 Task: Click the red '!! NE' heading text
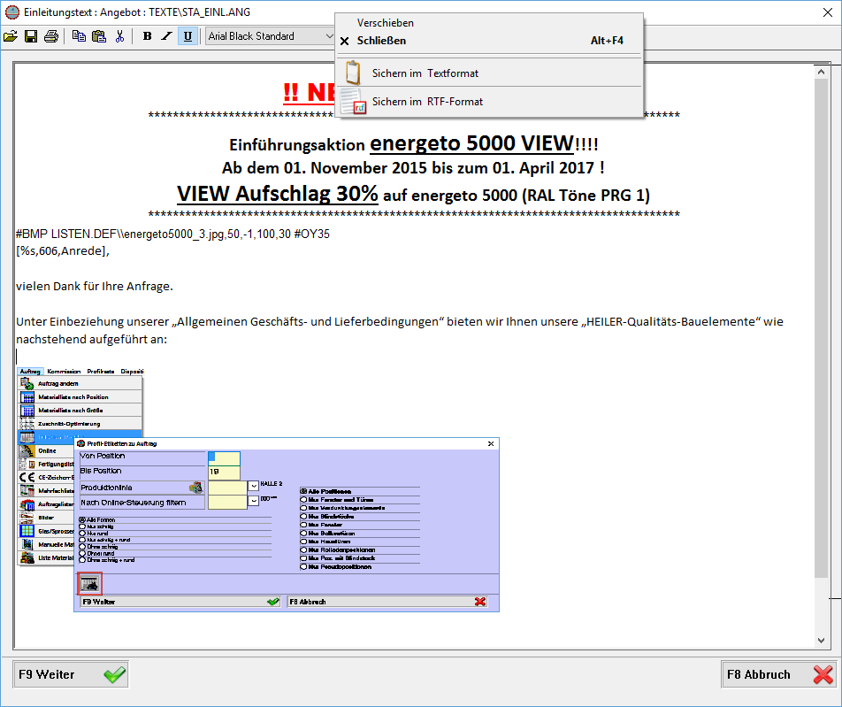point(310,92)
